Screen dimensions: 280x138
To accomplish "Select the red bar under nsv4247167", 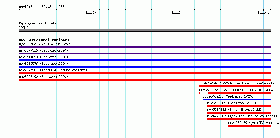I will coord(145,73).
